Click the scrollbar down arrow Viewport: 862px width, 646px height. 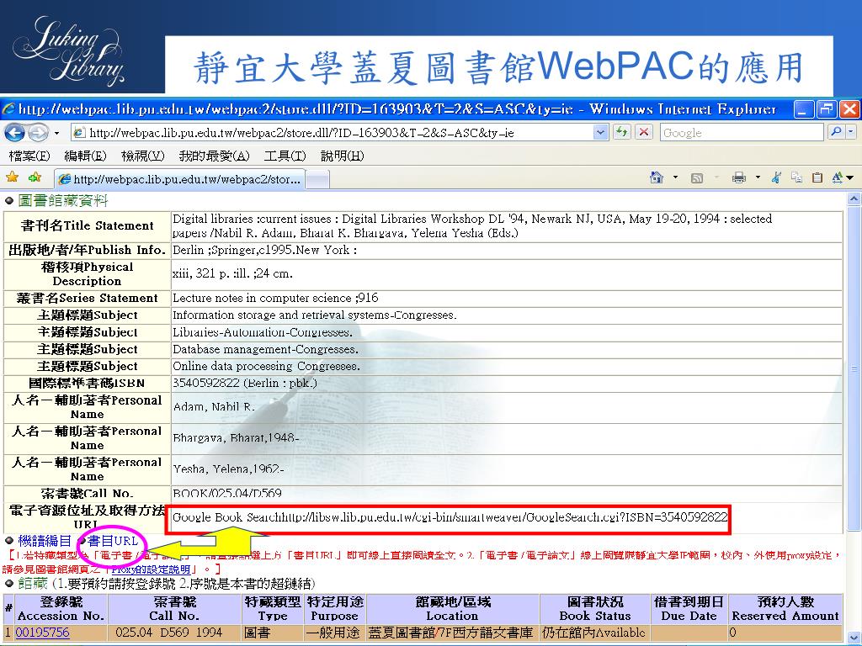tap(854, 638)
